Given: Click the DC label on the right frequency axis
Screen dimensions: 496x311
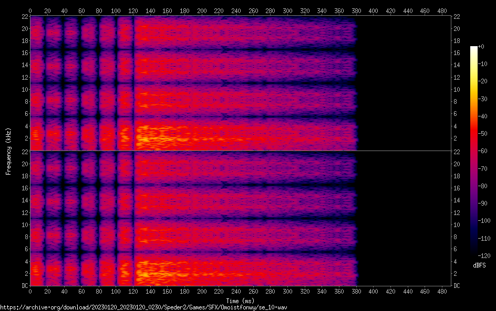Looking at the screenshot, I should point(457,286).
